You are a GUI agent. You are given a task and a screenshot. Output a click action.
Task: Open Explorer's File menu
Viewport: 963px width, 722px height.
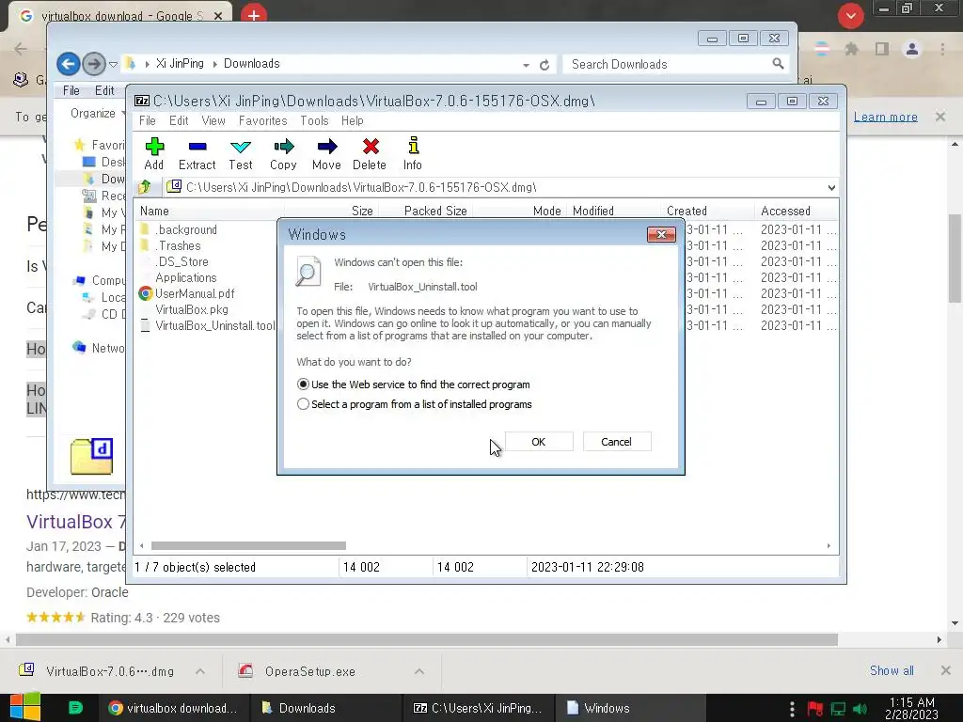71,91
